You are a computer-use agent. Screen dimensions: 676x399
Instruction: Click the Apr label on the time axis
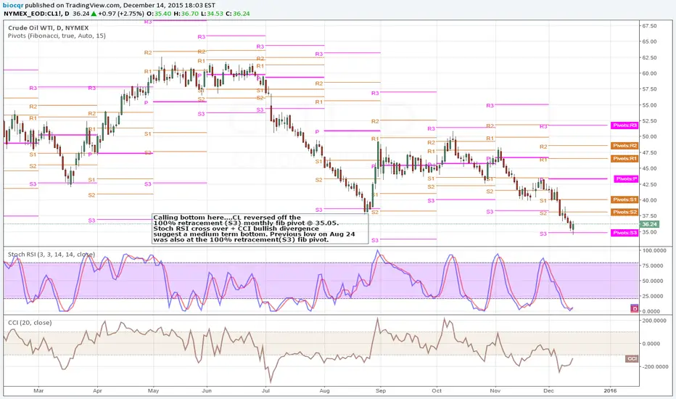pos(97,391)
